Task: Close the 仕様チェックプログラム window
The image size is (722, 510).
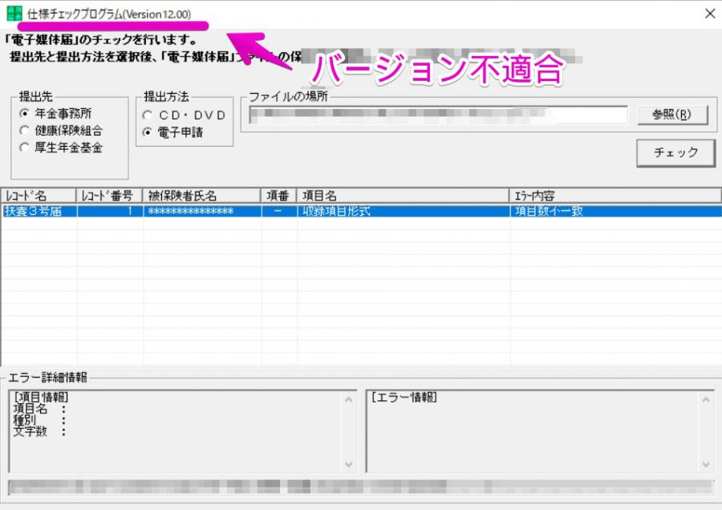Action: (x=710, y=14)
